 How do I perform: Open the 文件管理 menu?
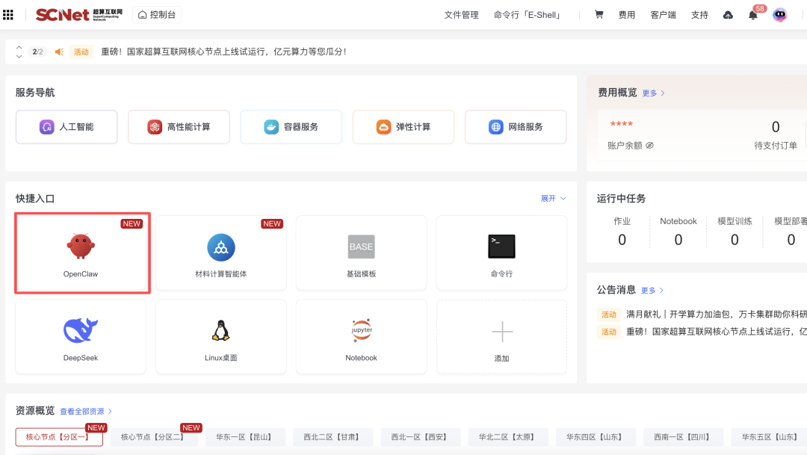point(461,14)
